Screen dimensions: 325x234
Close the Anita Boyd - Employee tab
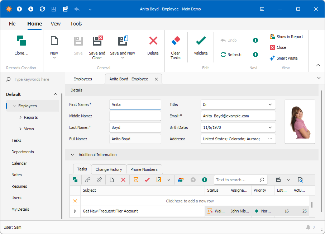tap(157, 79)
